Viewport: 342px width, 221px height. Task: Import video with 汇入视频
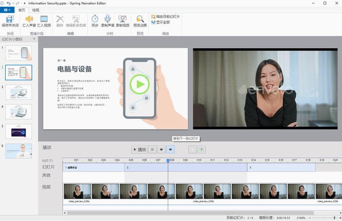tap(44, 21)
